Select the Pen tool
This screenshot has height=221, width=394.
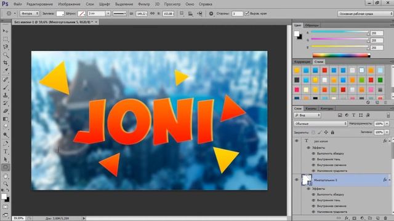pyautogui.click(x=6, y=143)
